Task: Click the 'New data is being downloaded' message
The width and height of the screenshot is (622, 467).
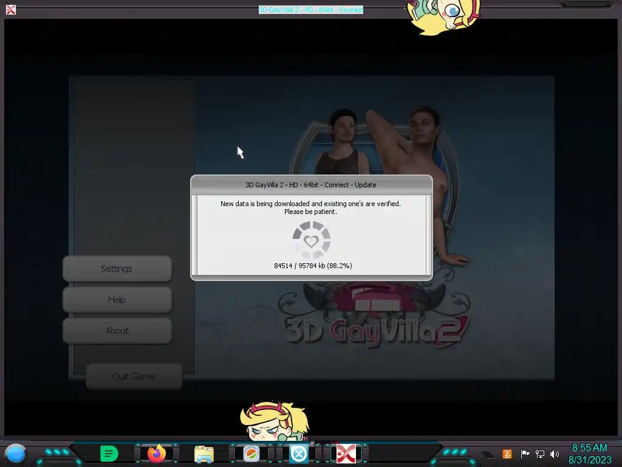Action: coord(310,208)
